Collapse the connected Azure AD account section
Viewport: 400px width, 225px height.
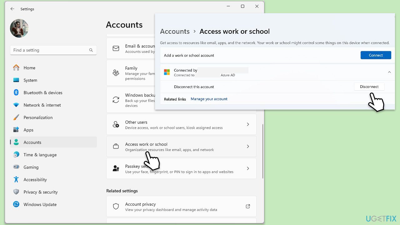(x=389, y=72)
